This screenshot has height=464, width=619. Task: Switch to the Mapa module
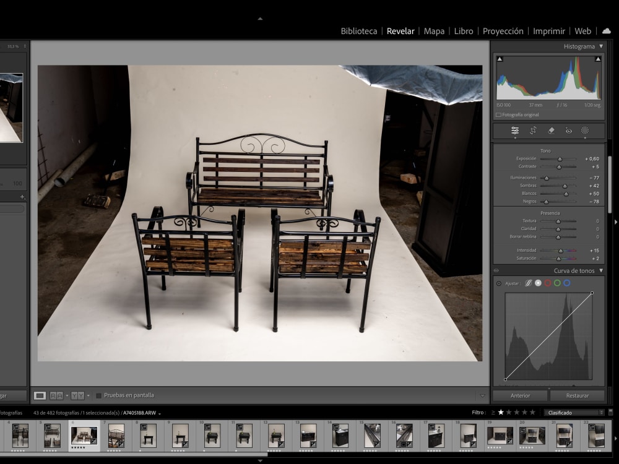point(434,31)
